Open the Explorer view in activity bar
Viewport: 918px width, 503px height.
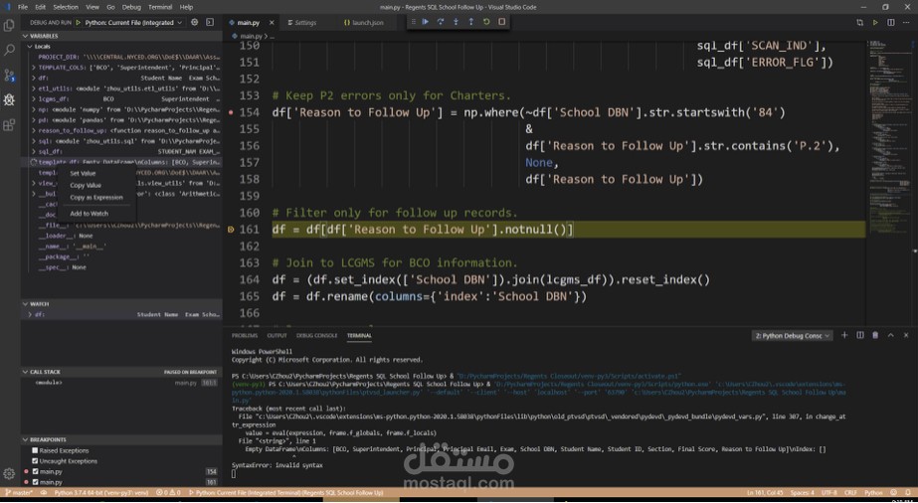click(x=9, y=25)
